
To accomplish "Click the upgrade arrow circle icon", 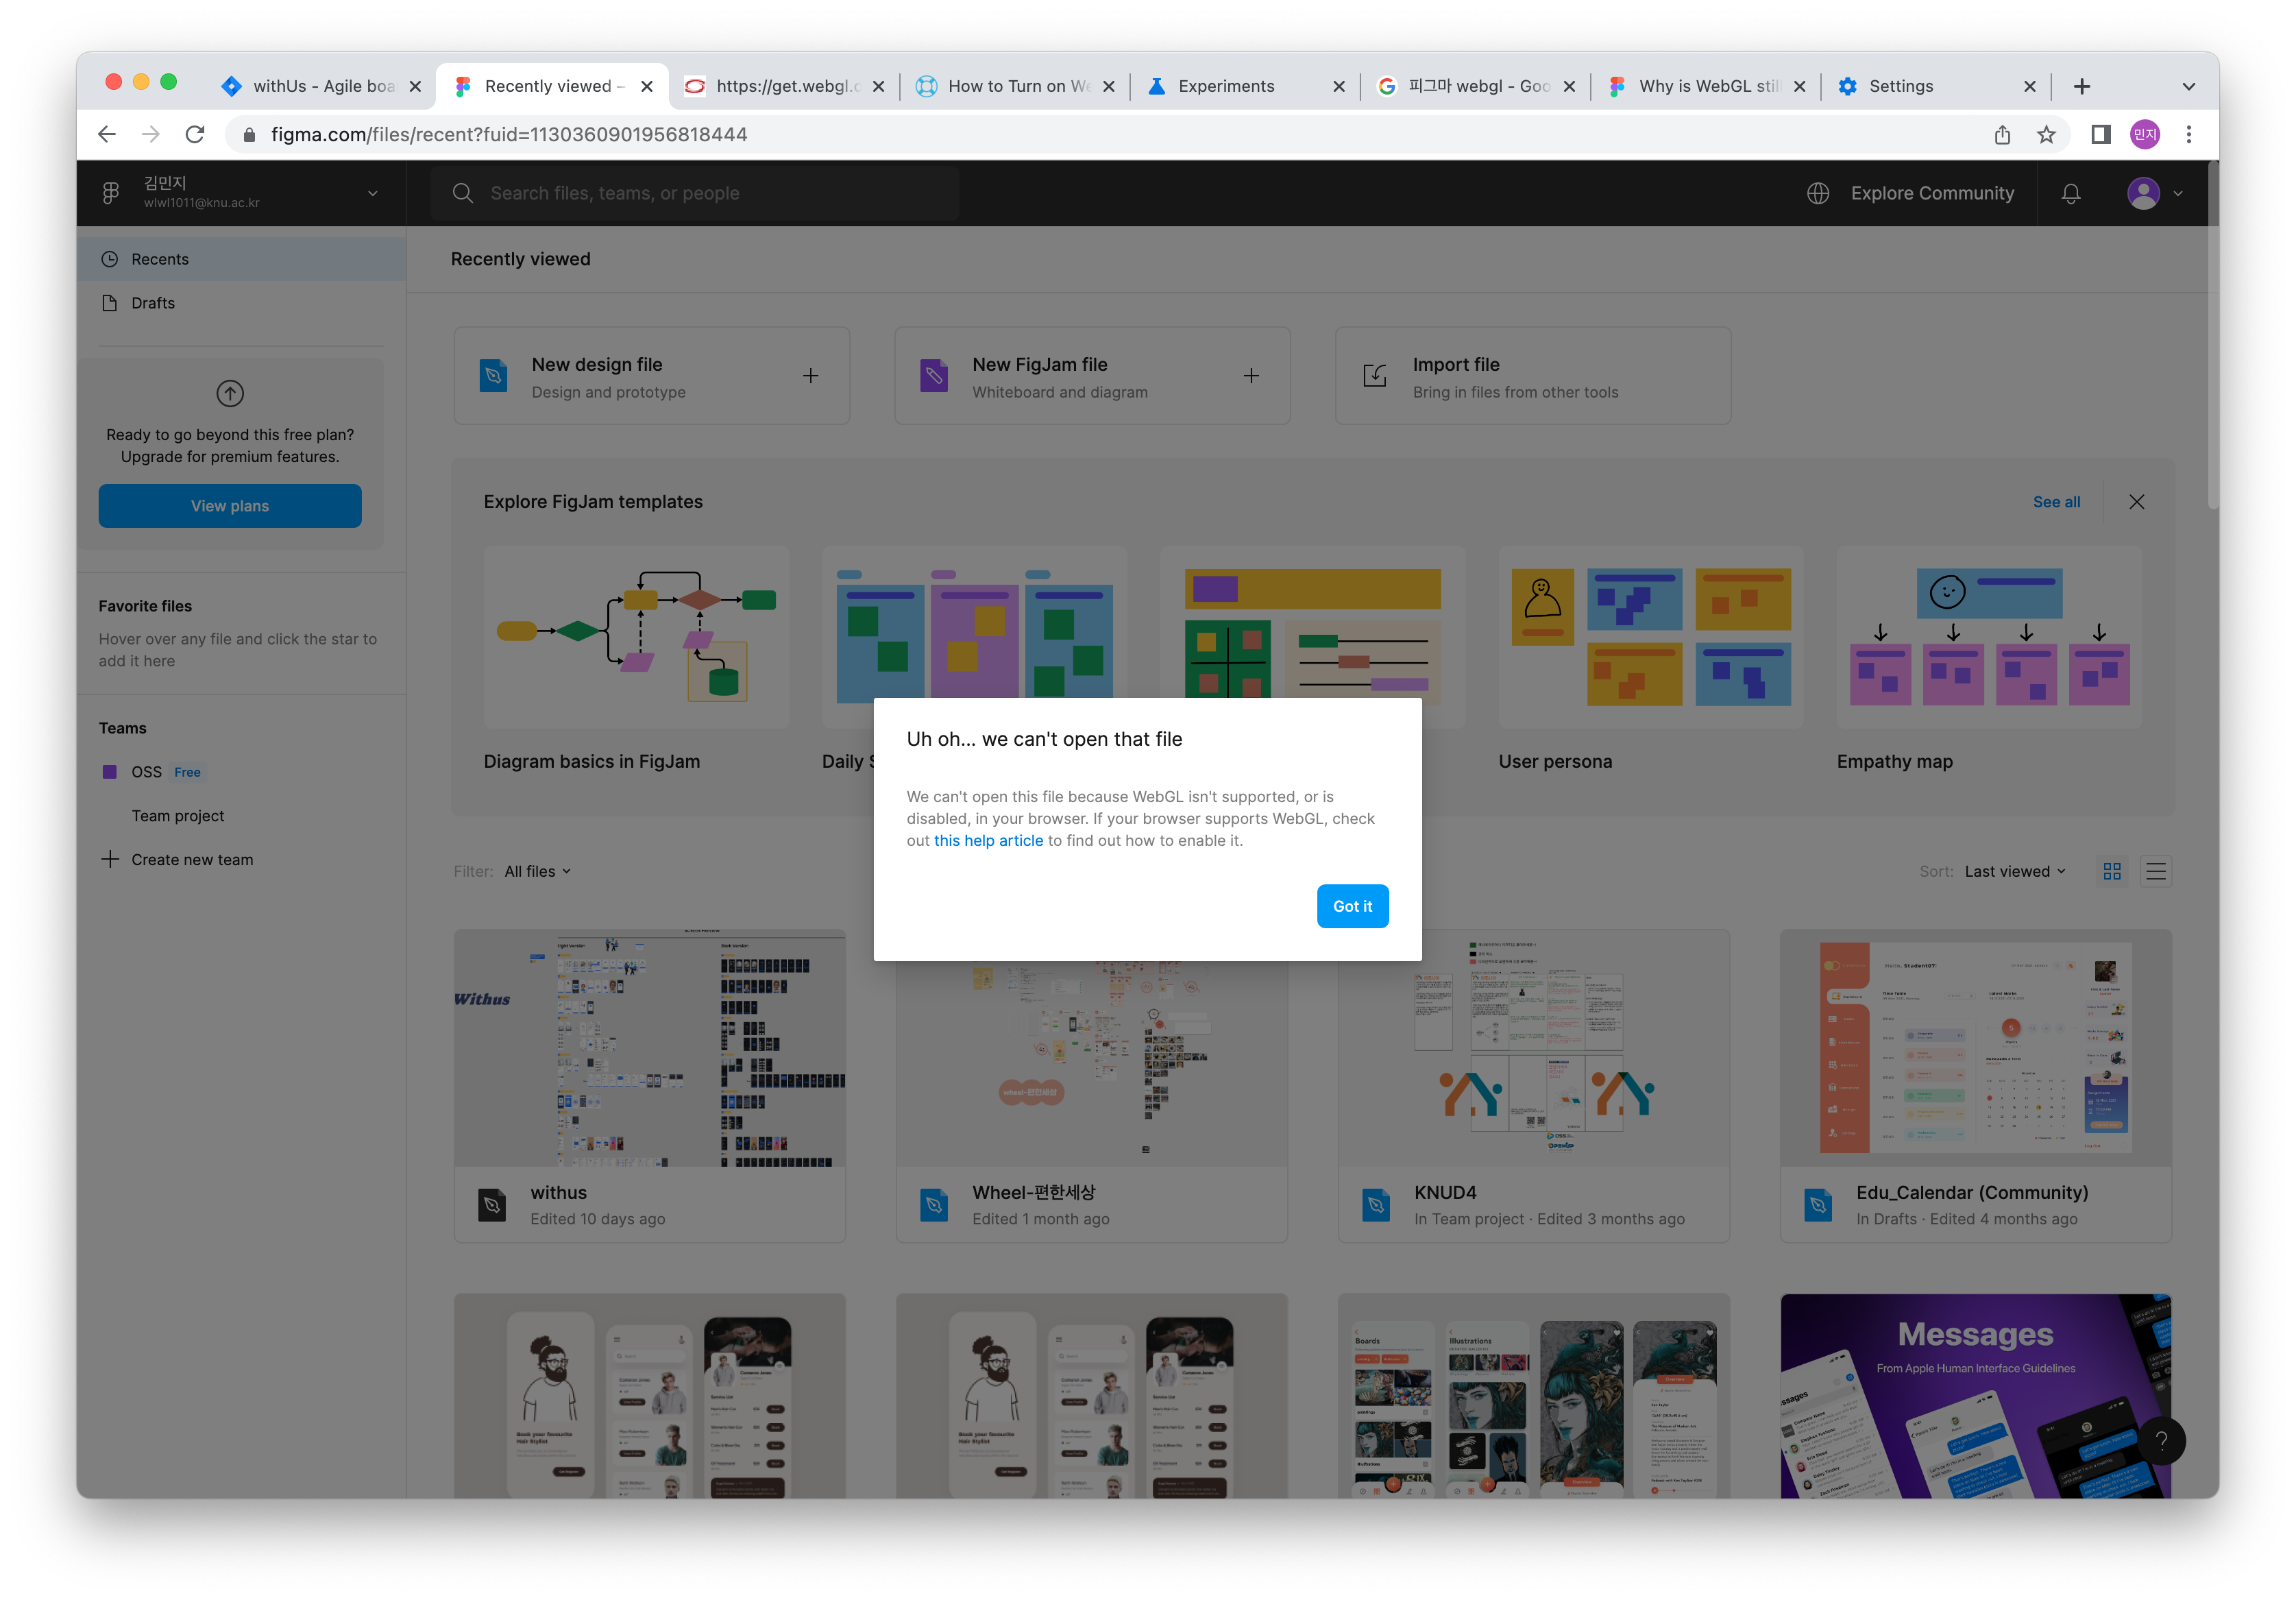I will 230,393.
